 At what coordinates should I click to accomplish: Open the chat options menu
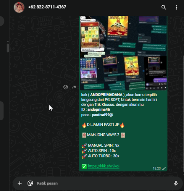pyautogui.click(x=176, y=7)
